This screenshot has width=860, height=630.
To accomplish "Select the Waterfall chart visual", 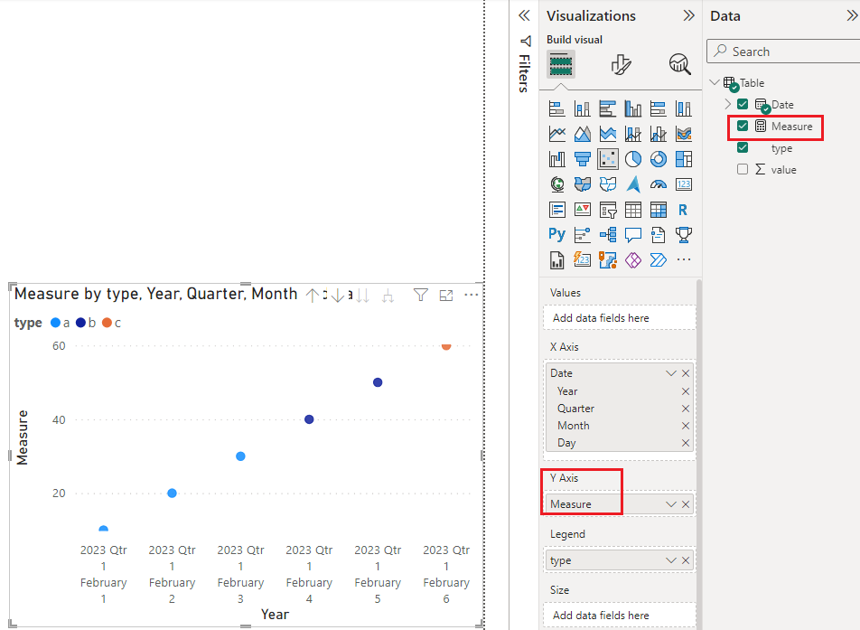I will [x=556, y=159].
